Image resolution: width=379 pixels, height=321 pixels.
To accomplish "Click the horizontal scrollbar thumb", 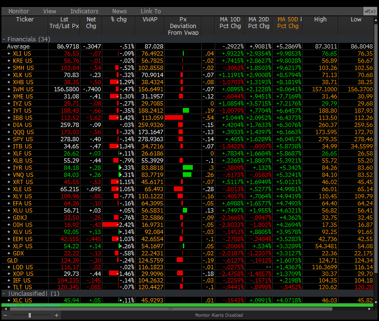I will [171, 309].
